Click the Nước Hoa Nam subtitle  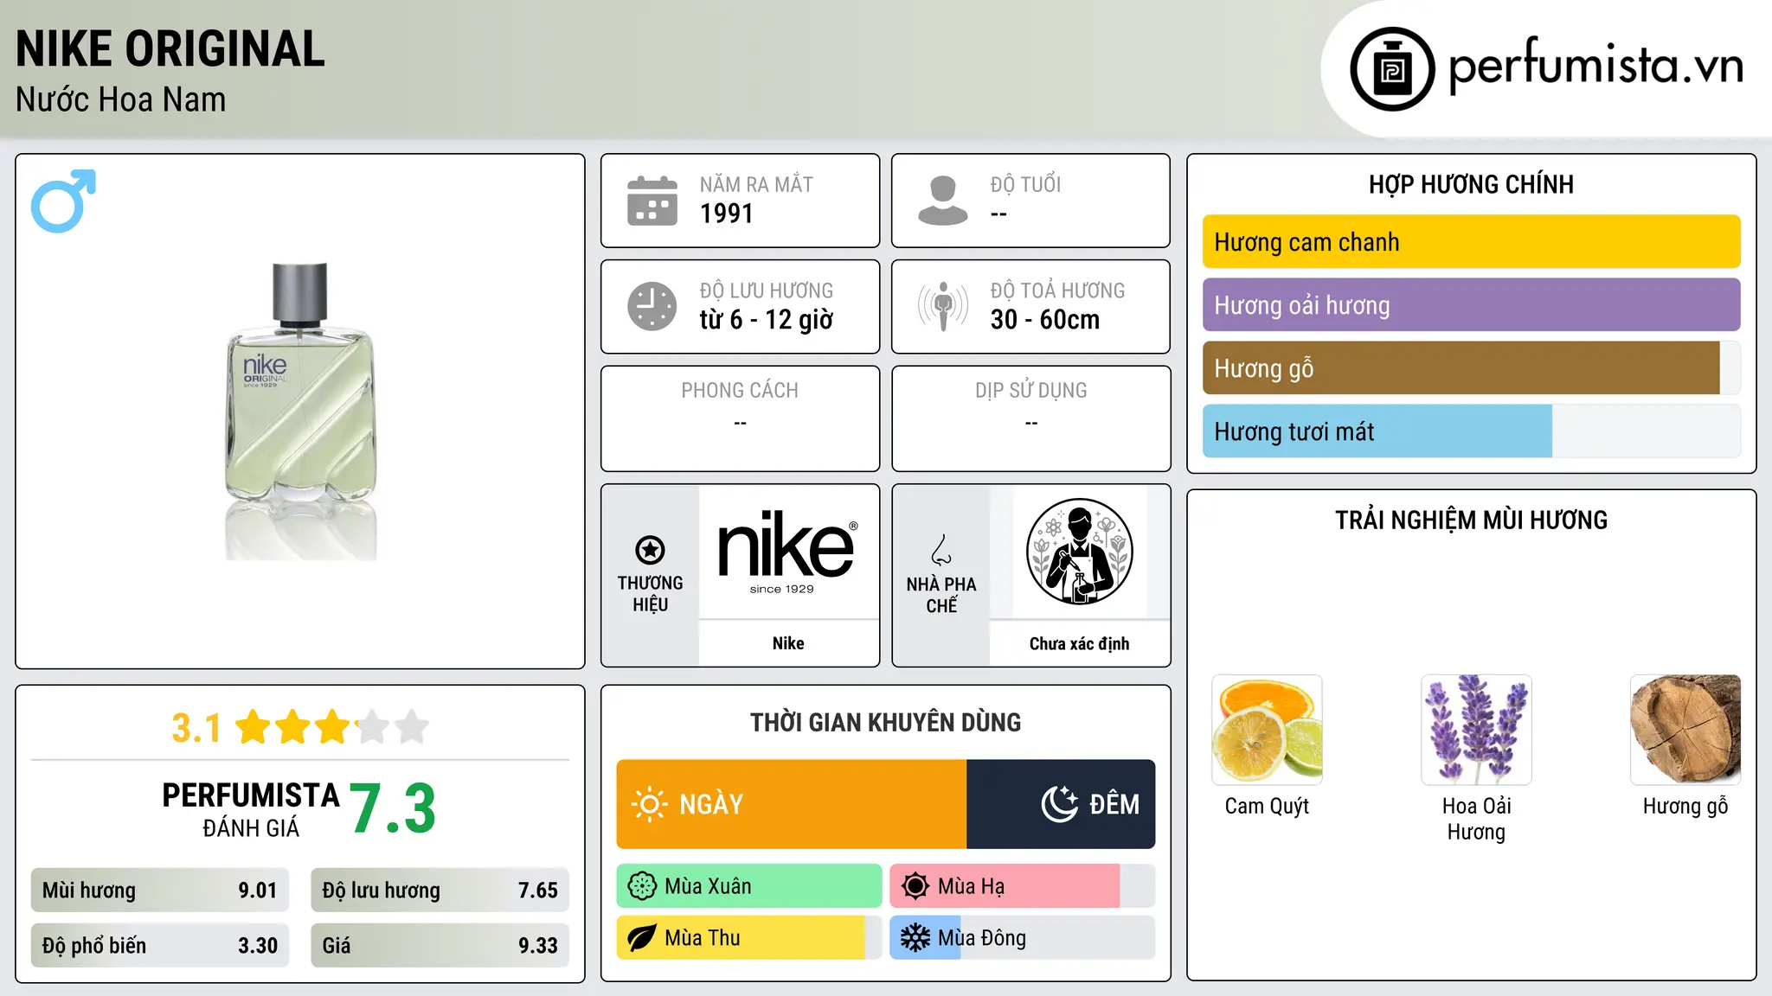121,100
